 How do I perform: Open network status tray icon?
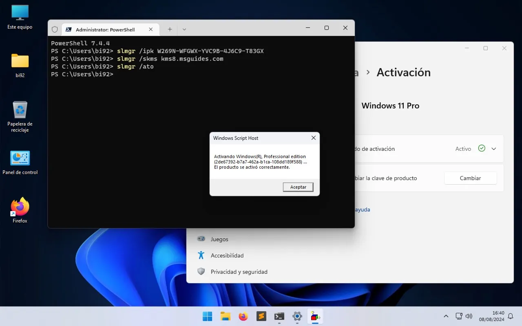tap(459, 316)
